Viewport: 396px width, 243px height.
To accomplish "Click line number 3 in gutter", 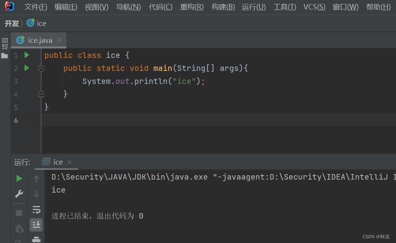I will pyautogui.click(x=16, y=81).
